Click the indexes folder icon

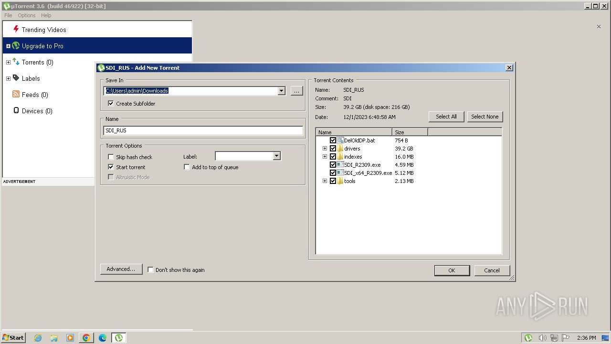click(x=340, y=157)
